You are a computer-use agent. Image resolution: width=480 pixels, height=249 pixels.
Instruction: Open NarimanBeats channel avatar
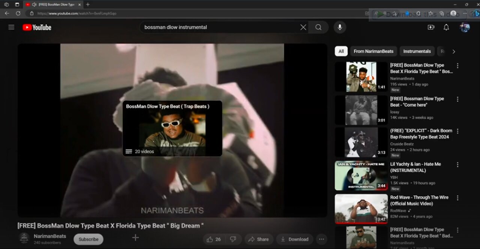(x=24, y=238)
